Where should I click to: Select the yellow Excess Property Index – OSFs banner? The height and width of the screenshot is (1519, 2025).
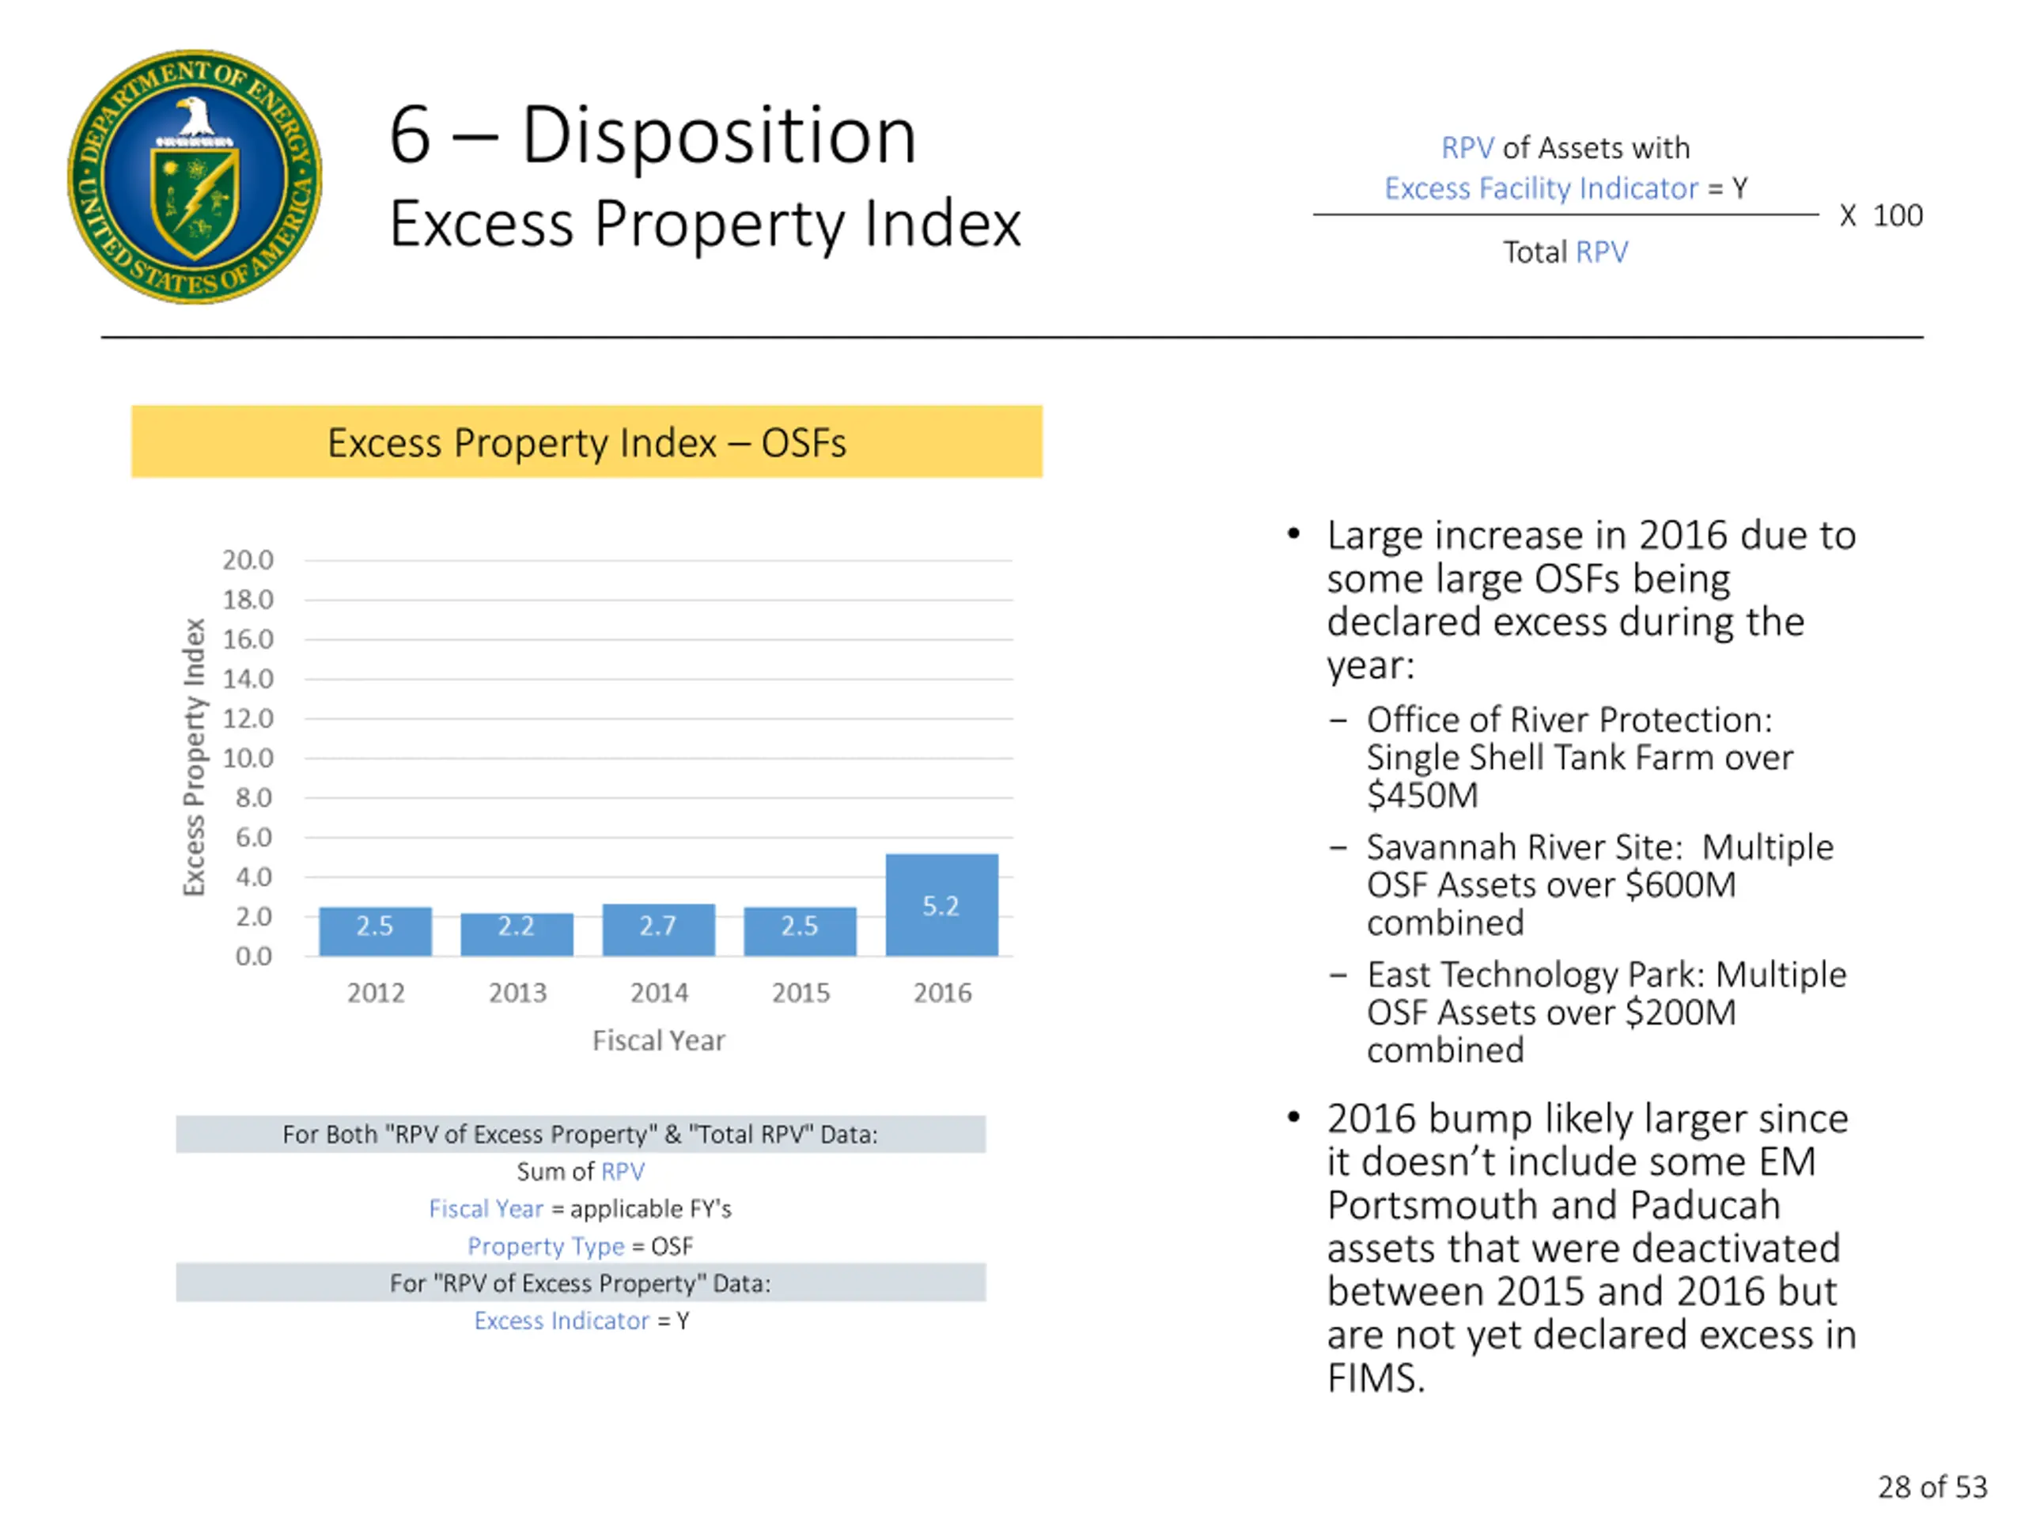pos(586,441)
